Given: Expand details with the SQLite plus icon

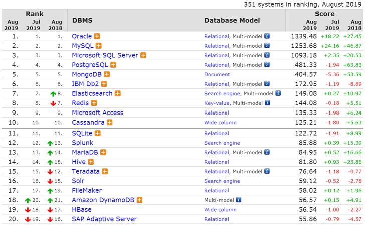Looking at the screenshot, I should coord(98,133).
